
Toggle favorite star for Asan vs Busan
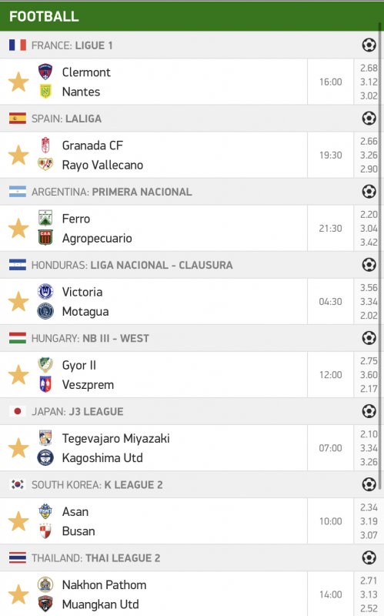point(18,521)
